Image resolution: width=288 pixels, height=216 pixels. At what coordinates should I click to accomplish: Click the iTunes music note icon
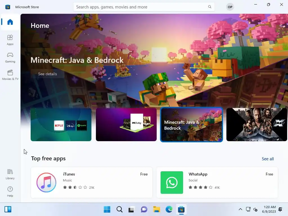(46, 182)
